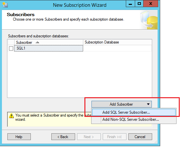Maximize the New Subscription Wizard window
The height and width of the screenshot is (151, 182).
point(139,4)
